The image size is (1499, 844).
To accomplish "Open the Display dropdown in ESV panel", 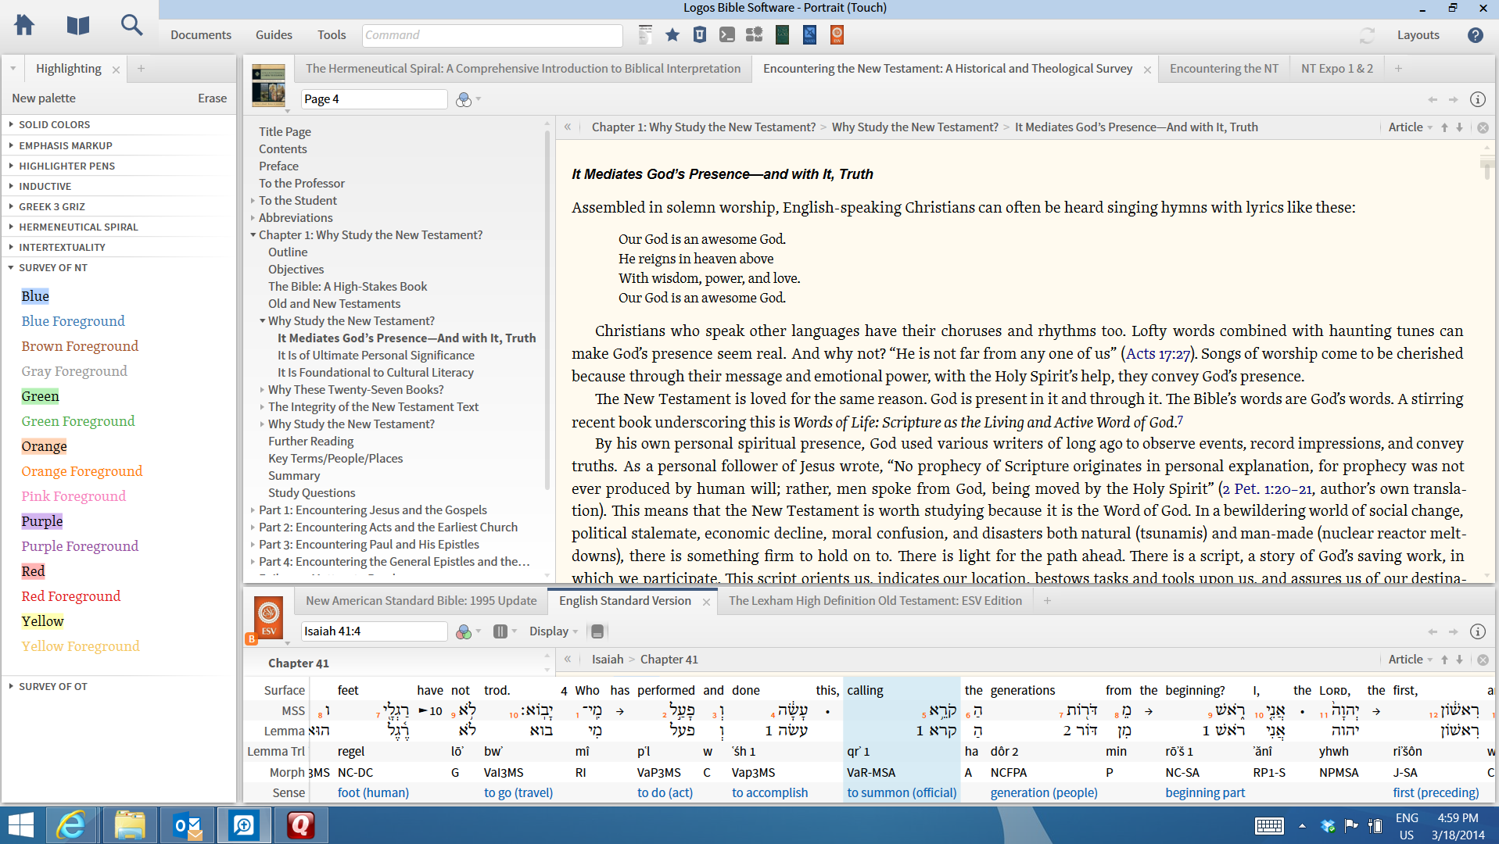I will (554, 631).
